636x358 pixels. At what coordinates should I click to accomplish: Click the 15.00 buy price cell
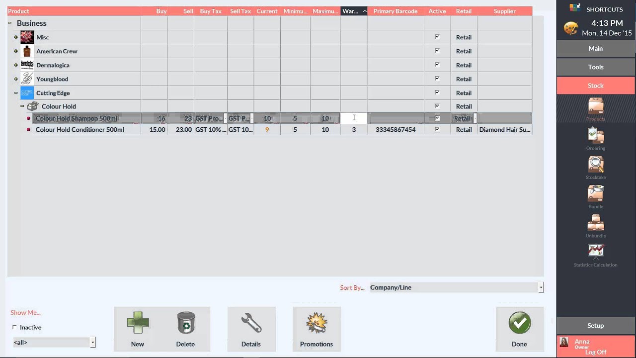point(154,130)
